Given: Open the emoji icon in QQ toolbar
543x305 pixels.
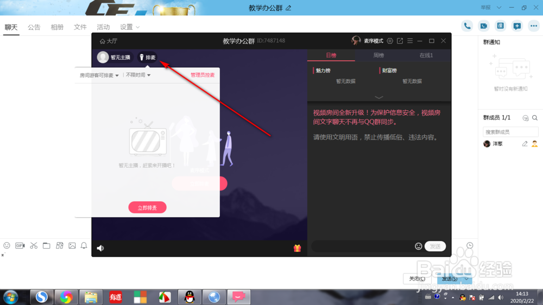Looking at the screenshot, I should pos(7,245).
